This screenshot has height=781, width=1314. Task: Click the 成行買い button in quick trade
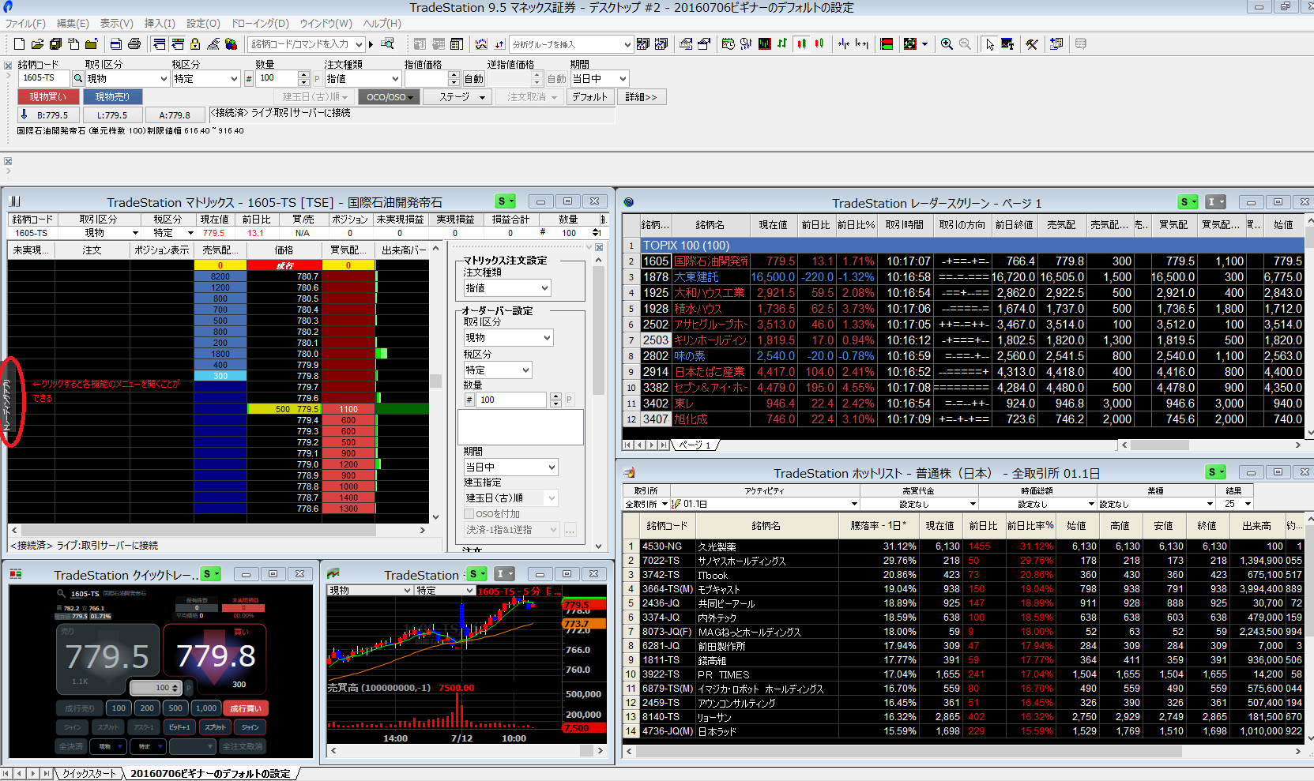coord(246,708)
